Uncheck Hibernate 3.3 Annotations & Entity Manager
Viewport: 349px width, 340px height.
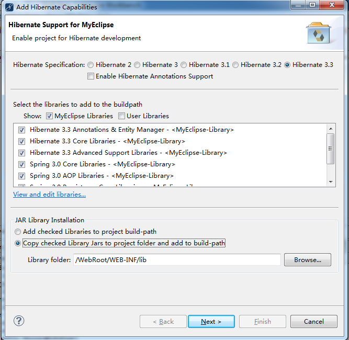point(21,130)
